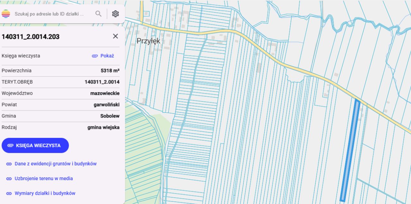Click the gmina wiejska value
Viewport: 411px width, 204px height.
pos(103,127)
